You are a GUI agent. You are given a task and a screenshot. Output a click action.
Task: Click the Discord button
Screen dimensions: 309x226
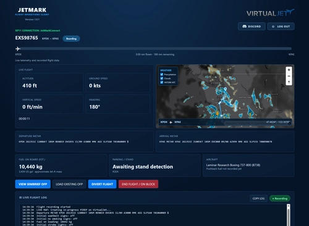point(252,27)
